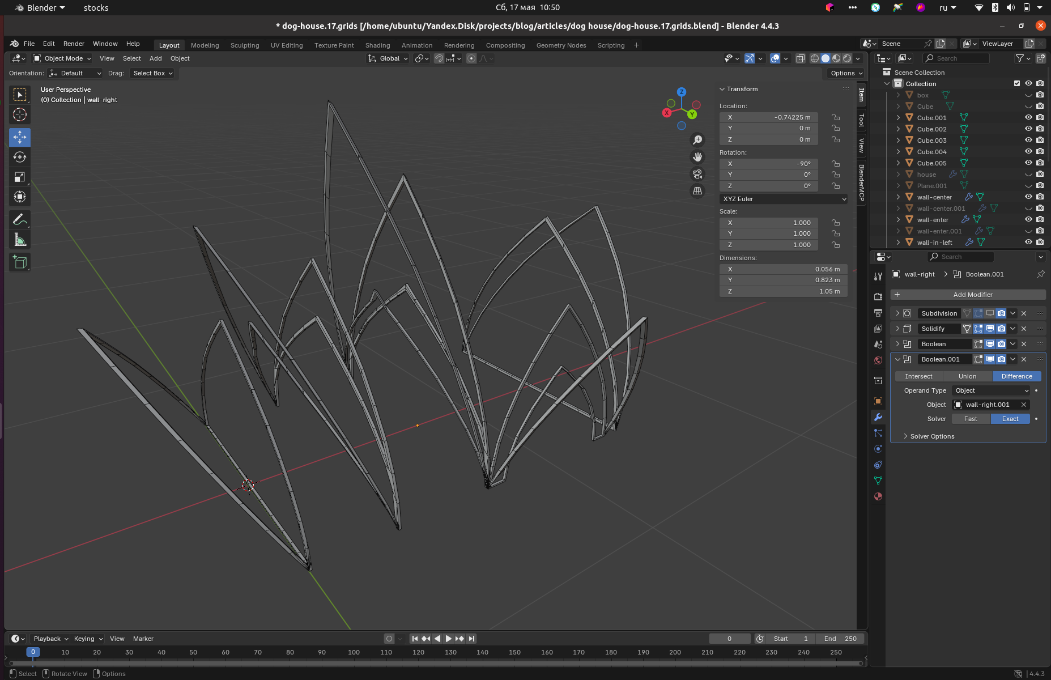Set boolean operation to Intersect

[918, 376]
